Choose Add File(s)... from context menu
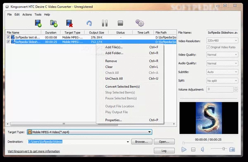The image size is (248, 162). 130,47
